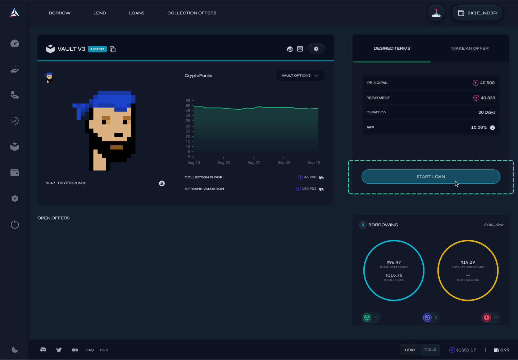Go to the Lend menu
Viewport: 518px width, 360px height.
pyautogui.click(x=100, y=13)
